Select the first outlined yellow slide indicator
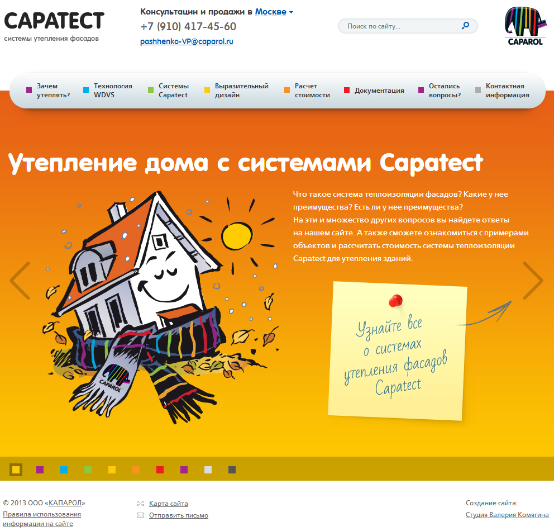Screen dimensions: 554x531 coord(16,470)
